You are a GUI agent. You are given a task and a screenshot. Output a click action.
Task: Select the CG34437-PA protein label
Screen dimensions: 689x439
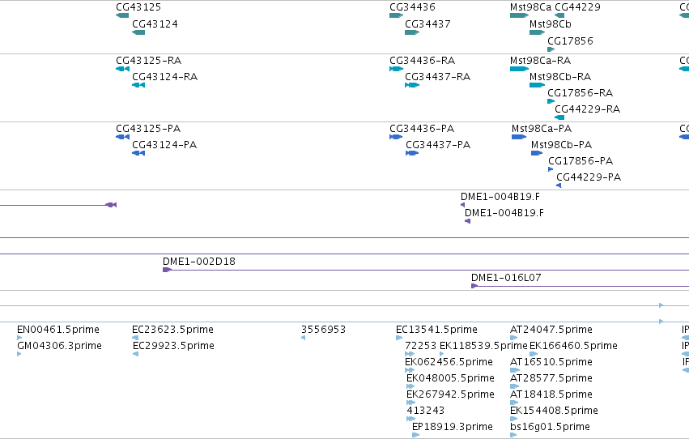438,145
